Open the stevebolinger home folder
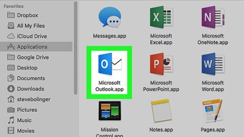 pyautogui.click(x=34, y=99)
